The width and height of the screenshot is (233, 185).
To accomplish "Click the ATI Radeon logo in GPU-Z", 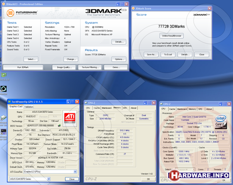I will click(70, 118).
